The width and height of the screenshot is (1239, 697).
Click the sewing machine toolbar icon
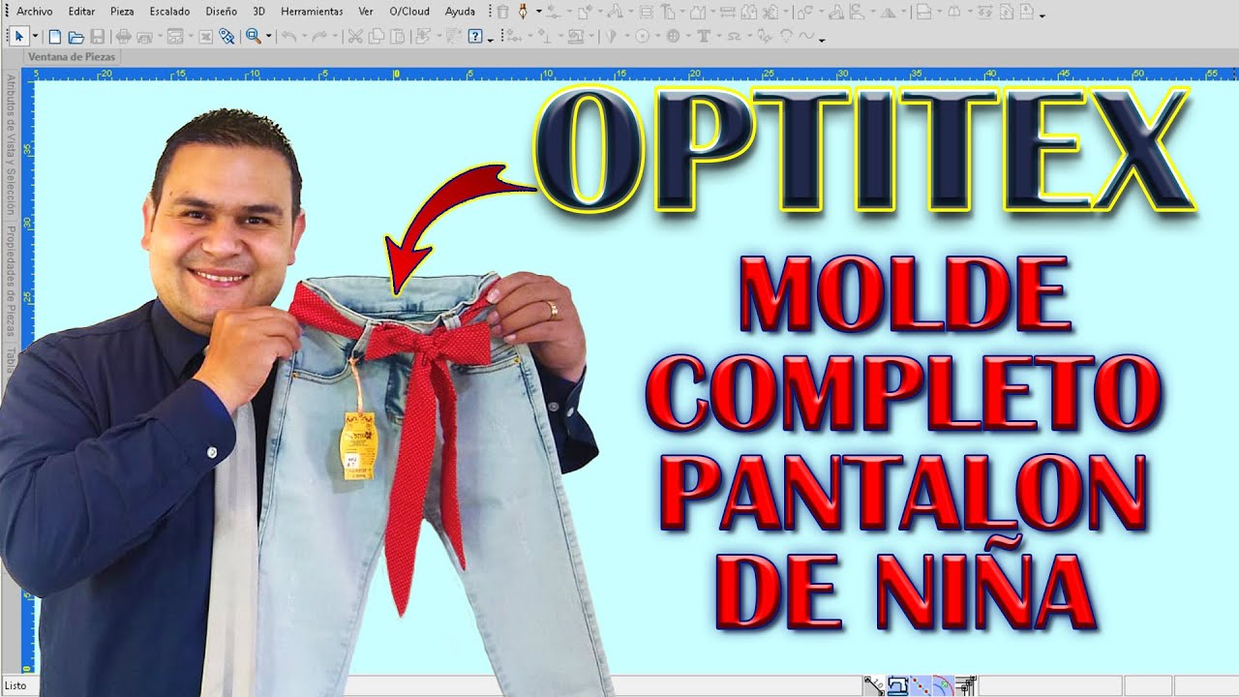[x=576, y=36]
